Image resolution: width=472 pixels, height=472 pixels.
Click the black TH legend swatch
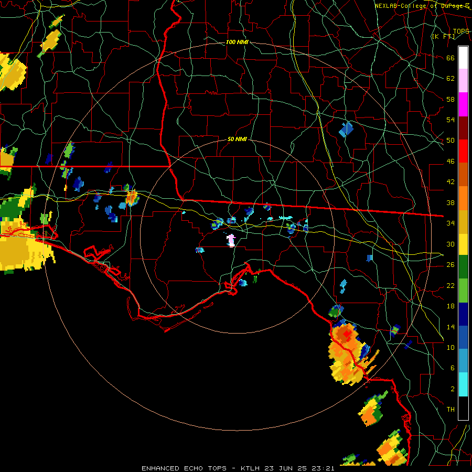tap(463, 408)
